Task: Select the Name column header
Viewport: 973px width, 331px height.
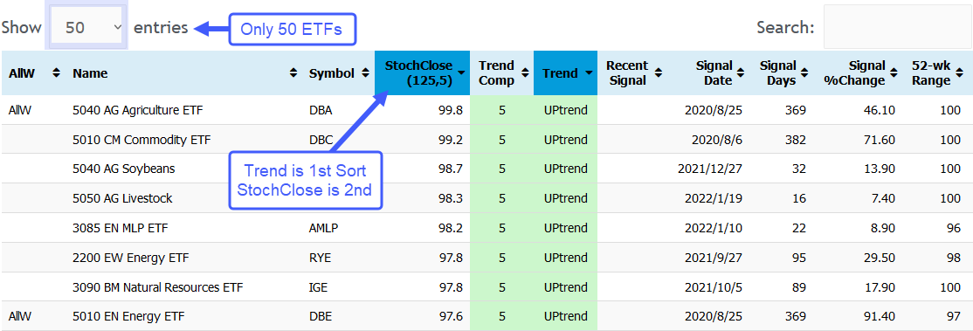Action: (x=90, y=73)
